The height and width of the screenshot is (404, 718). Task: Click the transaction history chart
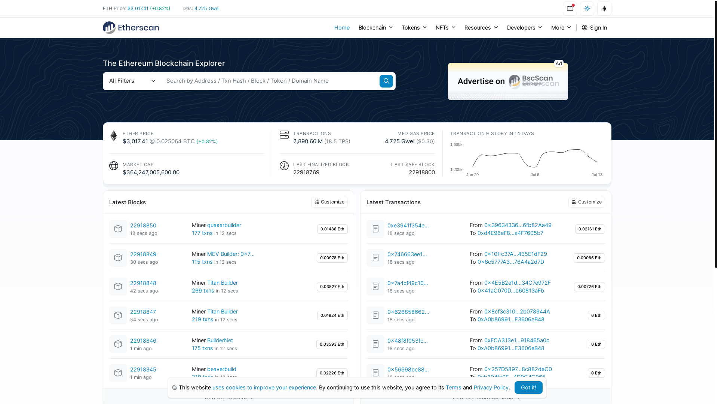point(527,160)
